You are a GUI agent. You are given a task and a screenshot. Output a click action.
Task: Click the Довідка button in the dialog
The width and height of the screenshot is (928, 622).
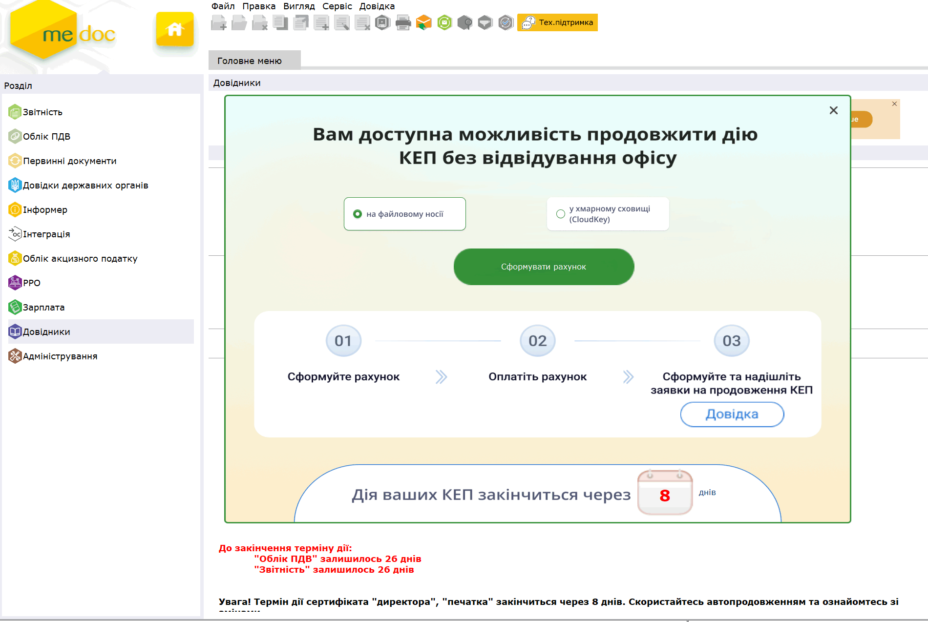click(x=732, y=414)
